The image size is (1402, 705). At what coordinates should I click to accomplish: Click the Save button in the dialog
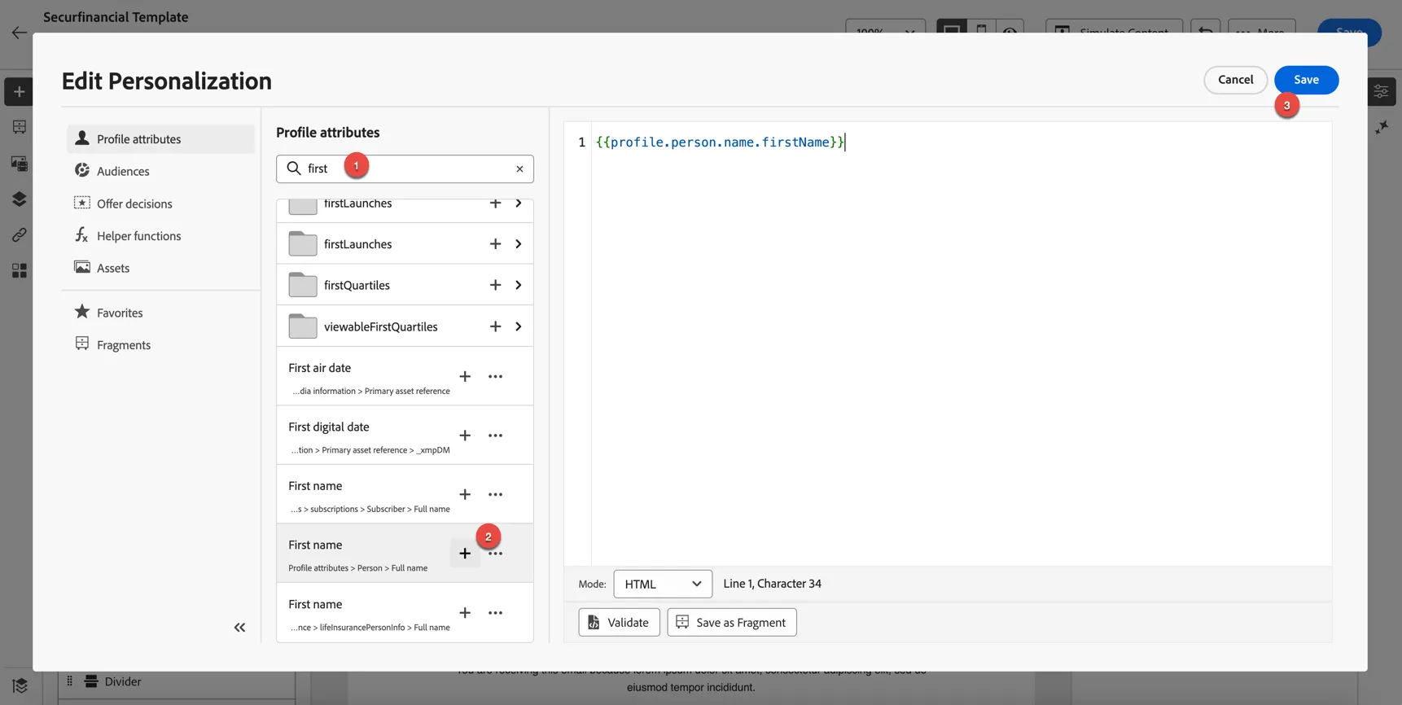click(x=1306, y=80)
